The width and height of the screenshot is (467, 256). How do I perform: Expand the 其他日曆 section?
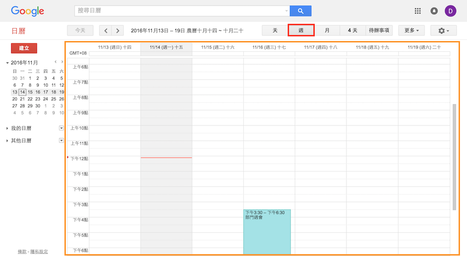coord(7,141)
